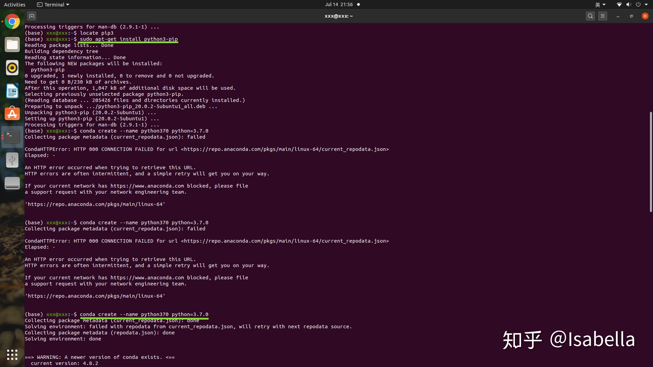Open Rhythmbox music player
653x367 pixels.
click(12, 68)
